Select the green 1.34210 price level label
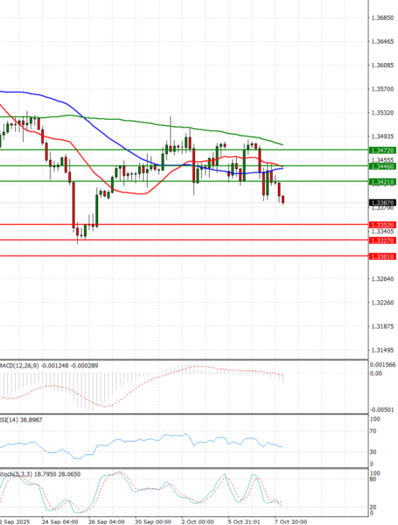The width and height of the screenshot is (398, 525). pos(383,182)
